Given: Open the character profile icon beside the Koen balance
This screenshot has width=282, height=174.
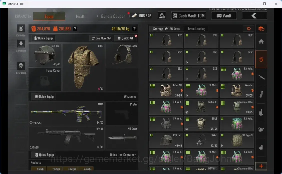Looking at the screenshot, I should coord(162,16).
